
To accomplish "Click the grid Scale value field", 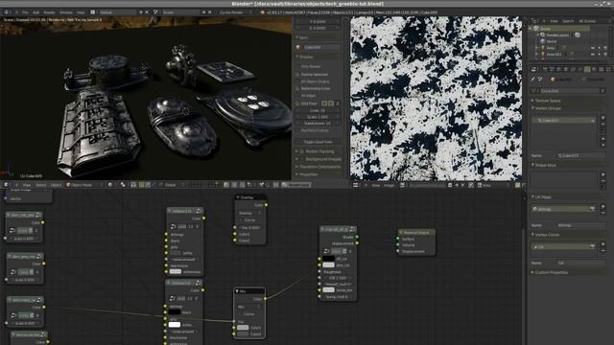I will click(318, 117).
